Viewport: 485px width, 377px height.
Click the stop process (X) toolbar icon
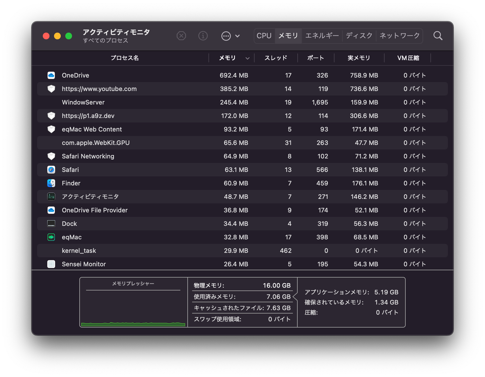coord(181,36)
